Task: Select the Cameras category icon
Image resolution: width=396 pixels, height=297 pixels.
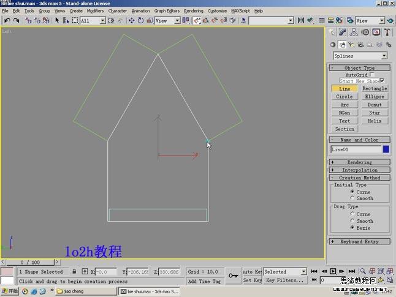Action: coord(360,45)
